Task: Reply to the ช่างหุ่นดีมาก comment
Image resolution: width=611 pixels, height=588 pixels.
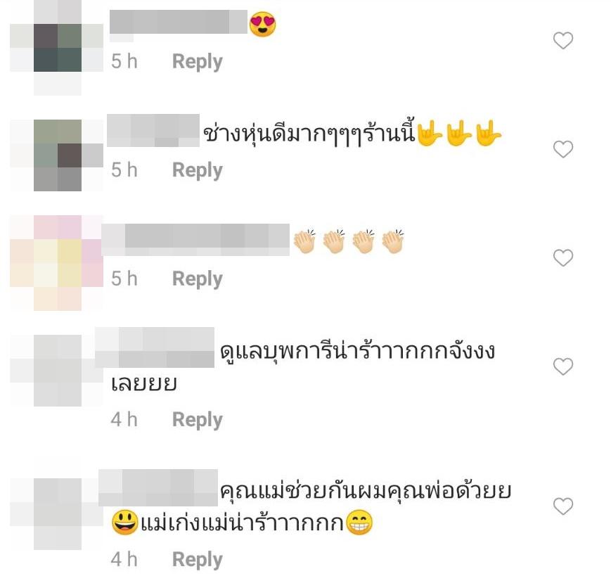Action: click(197, 170)
